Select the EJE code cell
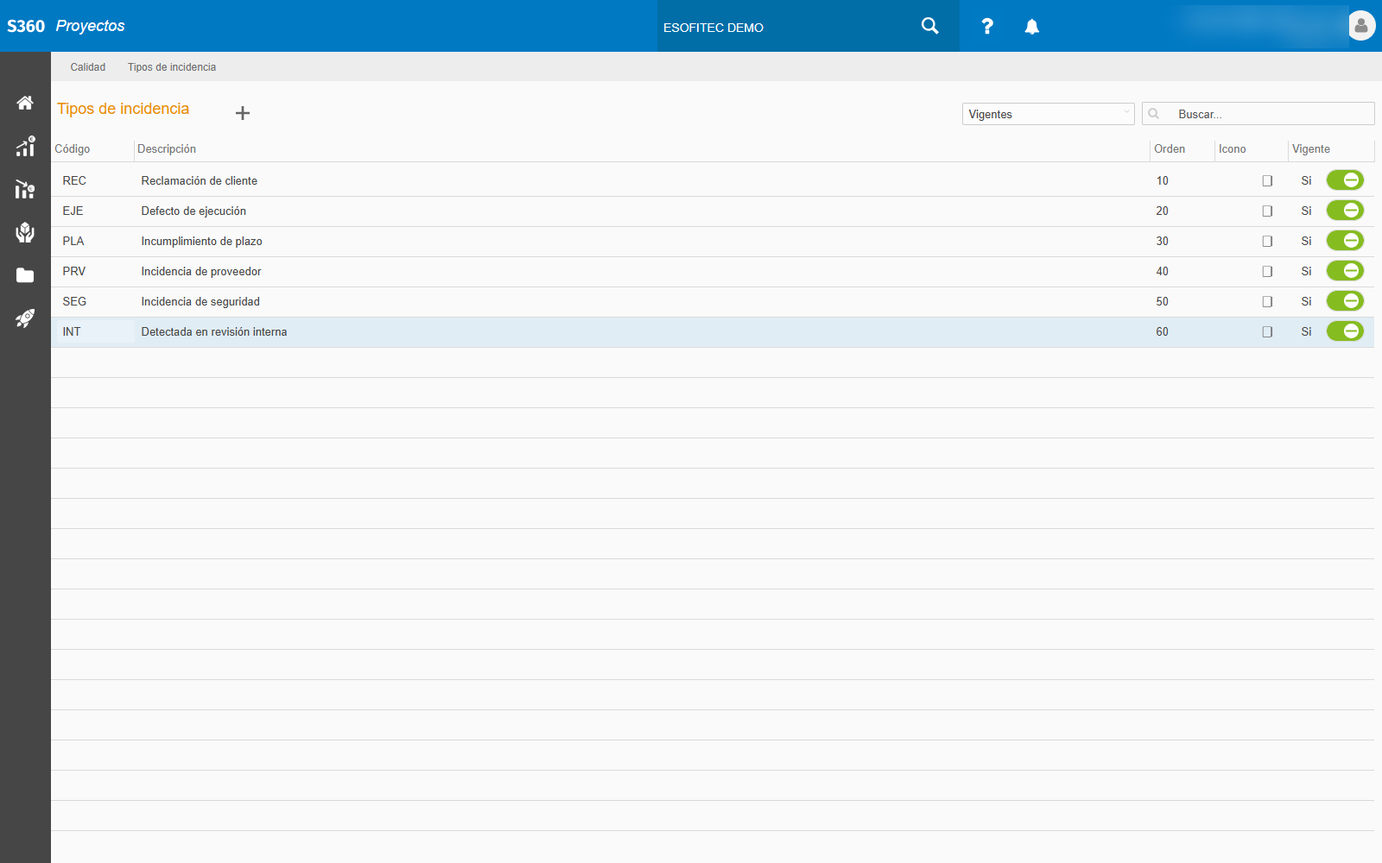 point(73,211)
